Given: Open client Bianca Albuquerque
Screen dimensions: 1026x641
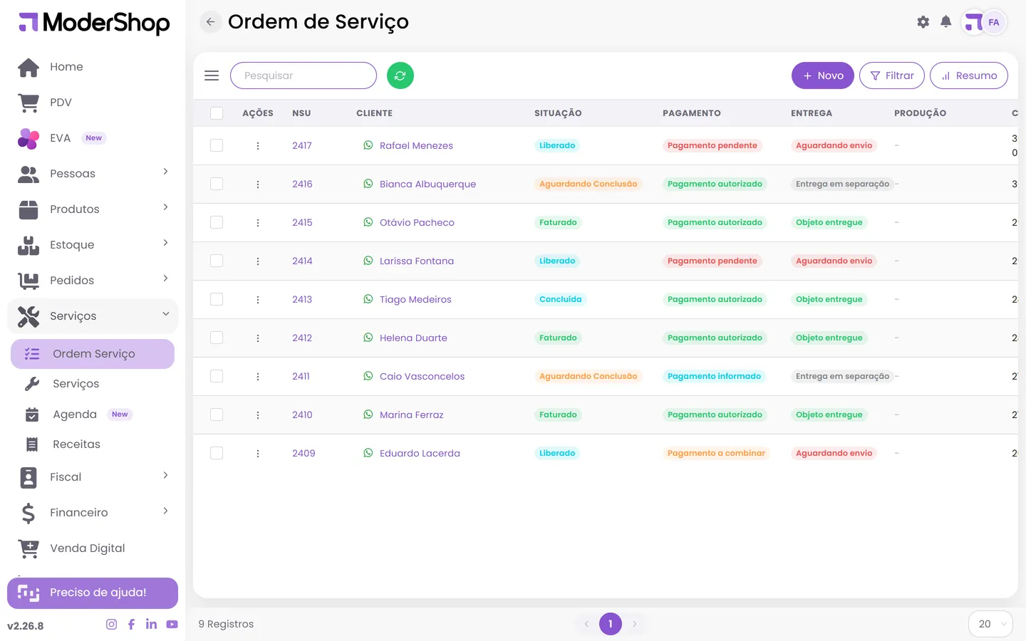Looking at the screenshot, I should (427, 184).
